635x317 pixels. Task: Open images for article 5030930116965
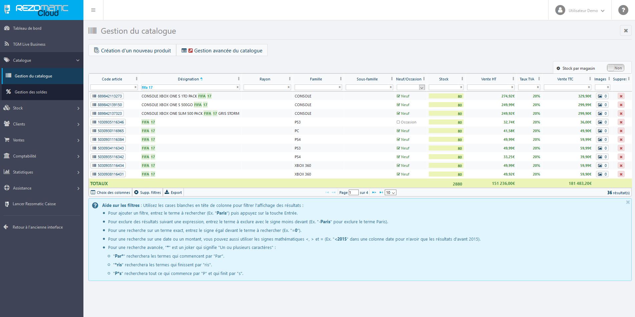602,131
